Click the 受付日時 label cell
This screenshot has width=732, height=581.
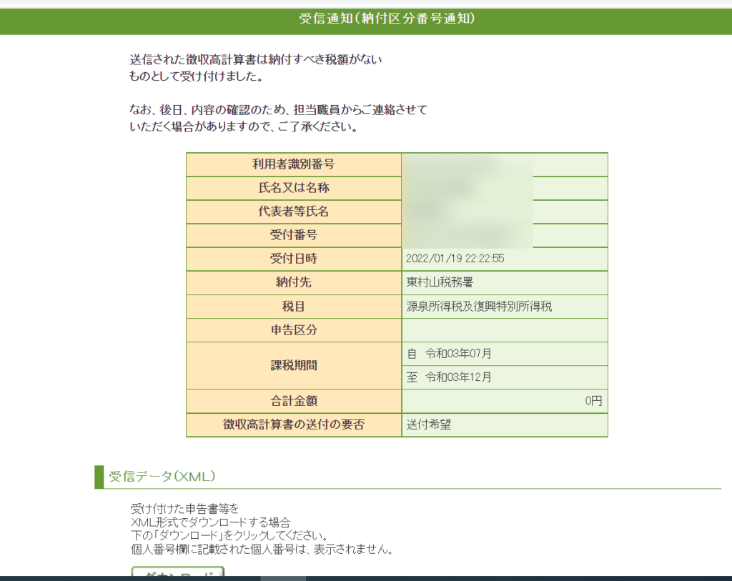[293, 259]
